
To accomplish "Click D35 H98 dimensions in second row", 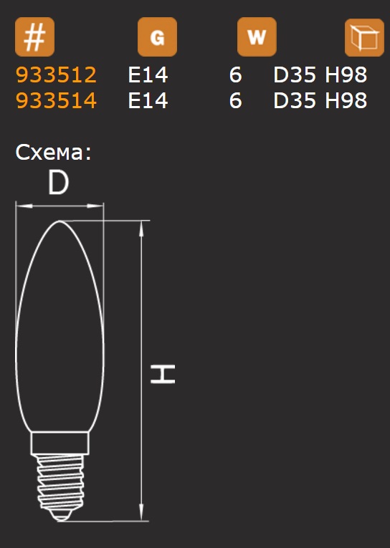I will coord(320,100).
